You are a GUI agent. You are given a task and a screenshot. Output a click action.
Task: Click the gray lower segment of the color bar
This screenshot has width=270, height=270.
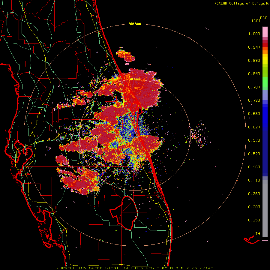coord(265,208)
